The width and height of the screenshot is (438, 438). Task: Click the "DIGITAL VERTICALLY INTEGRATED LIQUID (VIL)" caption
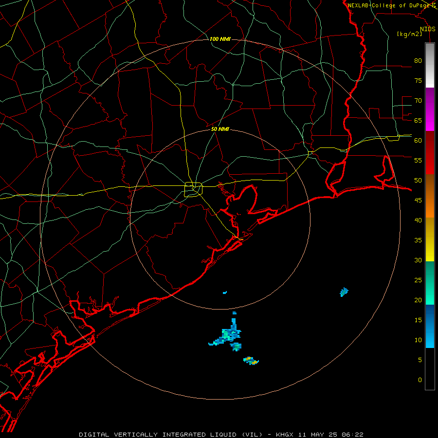pos(170,435)
